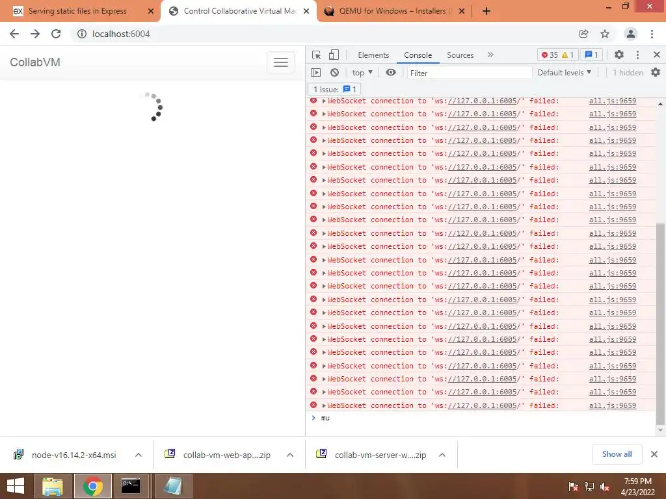Click Show all downloads
The height and width of the screenshot is (499, 666).
(617, 454)
